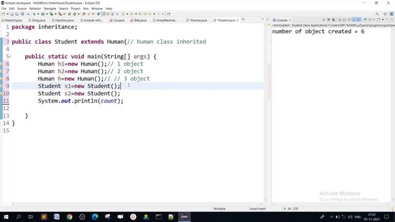Click the External Tools run icon
Image resolution: width=395 pixels, height=222 pixels.
[x=60, y=14]
